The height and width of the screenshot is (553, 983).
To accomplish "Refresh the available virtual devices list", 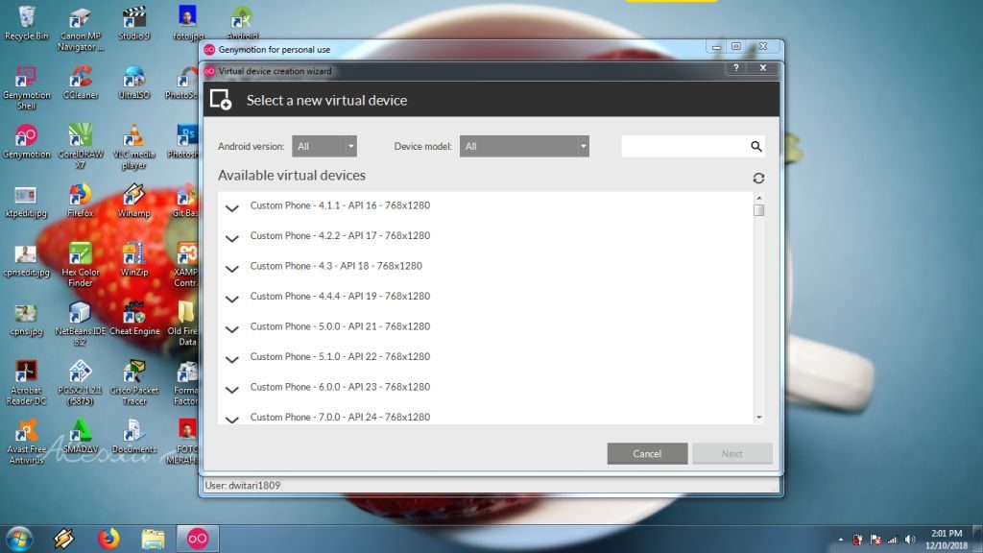I will 758,178.
